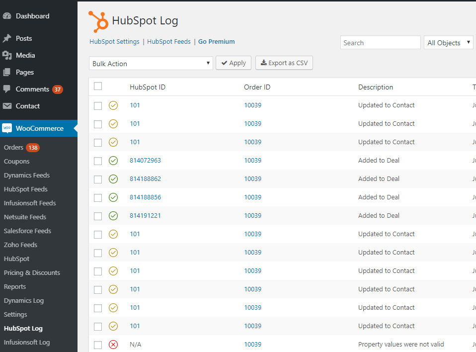Viewport: 476px width, 352px height.
Task: Tick checkbox for the N/A error row
Action: tap(98, 345)
